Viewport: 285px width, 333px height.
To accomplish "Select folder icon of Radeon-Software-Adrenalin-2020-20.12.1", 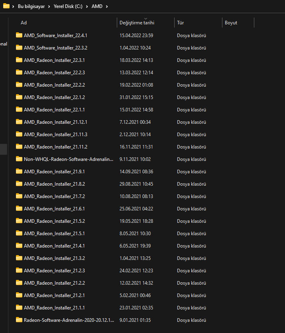I will [x=19, y=319].
